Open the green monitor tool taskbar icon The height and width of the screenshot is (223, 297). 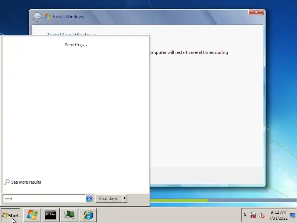coord(69,215)
